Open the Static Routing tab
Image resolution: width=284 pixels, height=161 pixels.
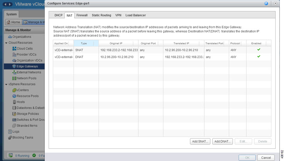pos(101,15)
